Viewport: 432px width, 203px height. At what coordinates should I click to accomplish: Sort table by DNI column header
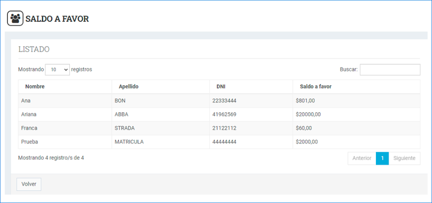[x=221, y=87]
